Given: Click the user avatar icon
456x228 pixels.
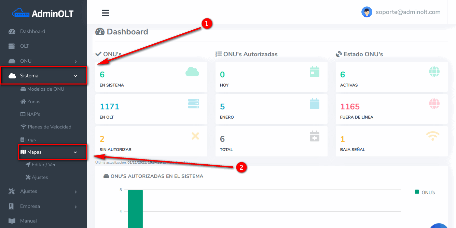Looking at the screenshot, I should point(367,12).
